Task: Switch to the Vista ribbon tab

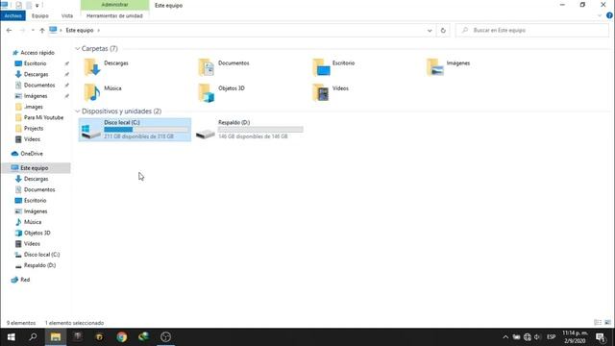Action: coord(67,15)
